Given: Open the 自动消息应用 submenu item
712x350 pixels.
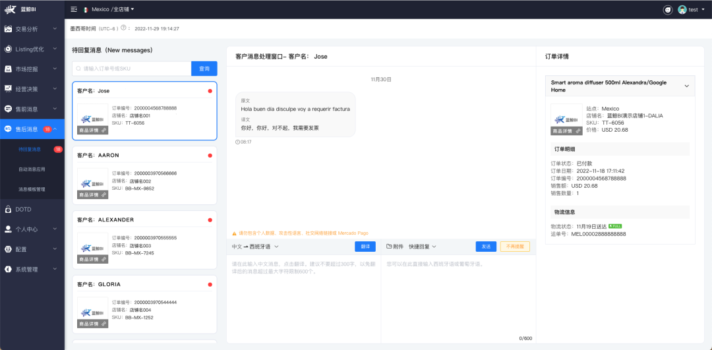Looking at the screenshot, I should [32, 169].
